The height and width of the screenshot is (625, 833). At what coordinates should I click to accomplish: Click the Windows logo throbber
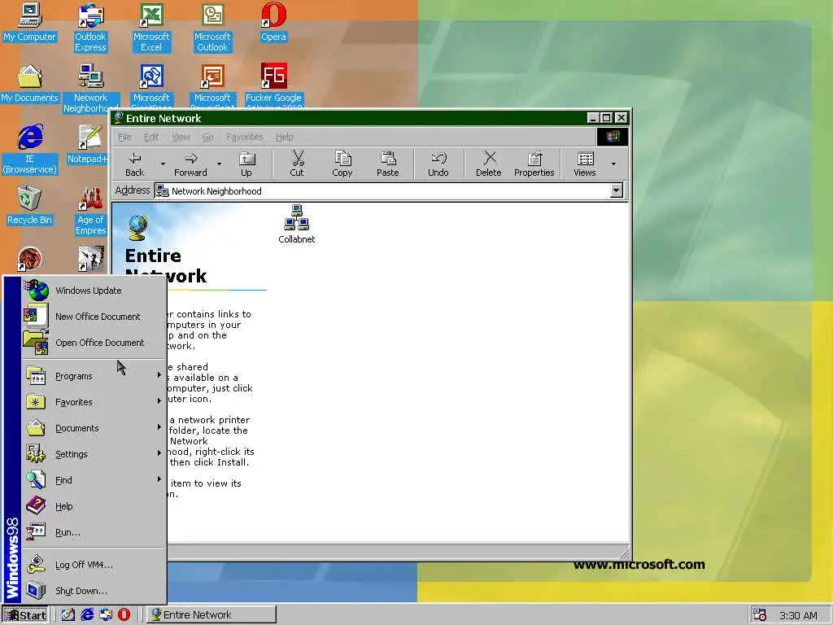coord(612,137)
